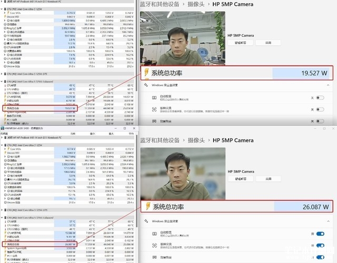Click Windows Studio Effects sparkle icon above the on toggles

tap(146, 221)
